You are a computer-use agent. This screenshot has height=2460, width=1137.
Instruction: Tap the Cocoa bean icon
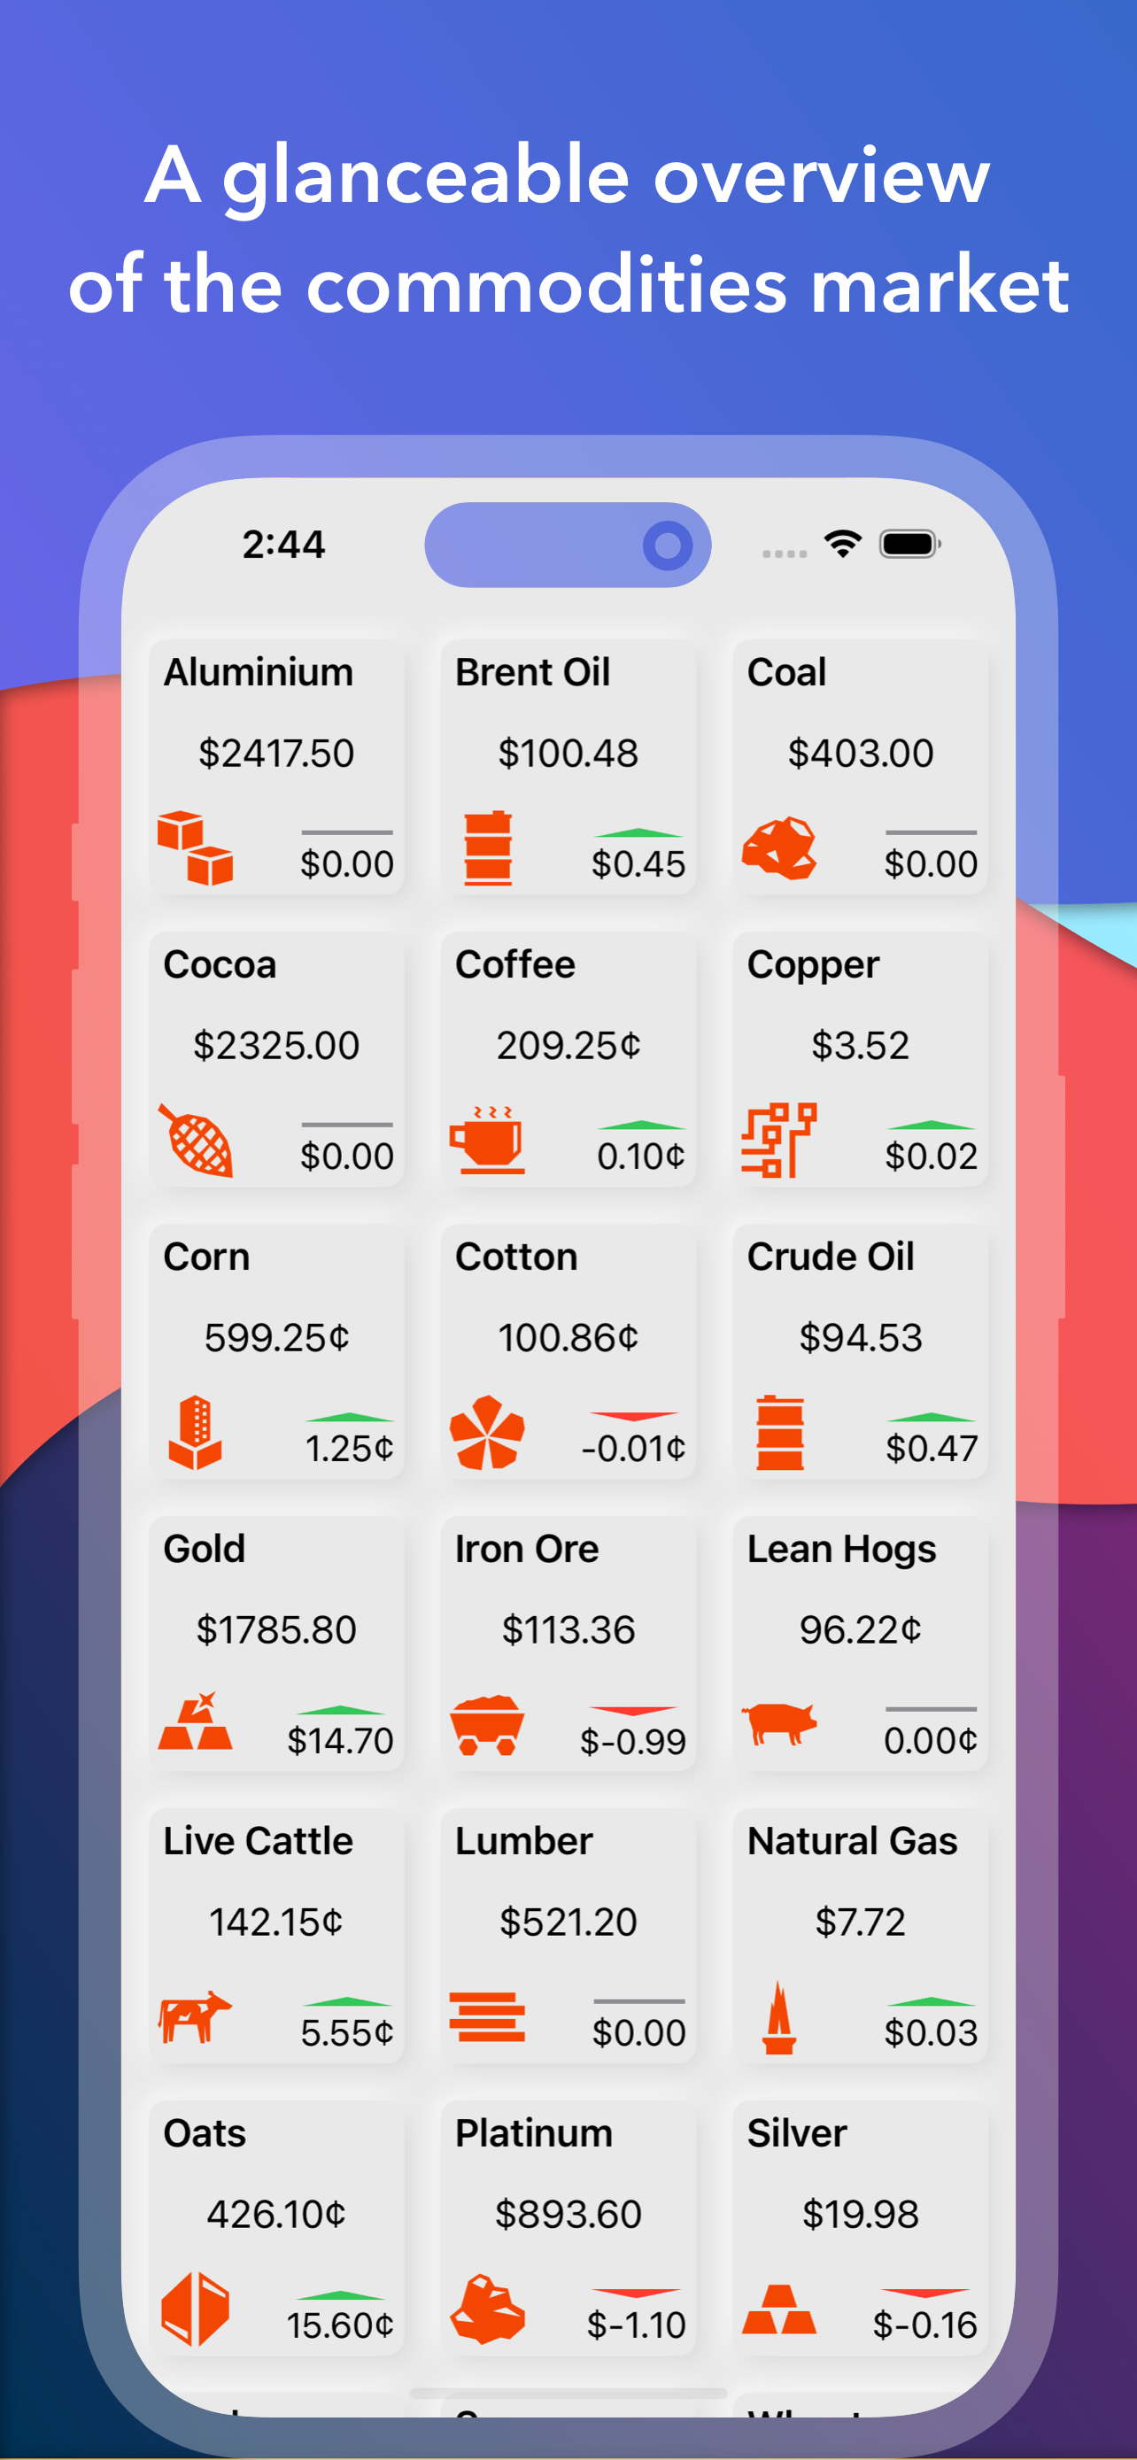[195, 1140]
